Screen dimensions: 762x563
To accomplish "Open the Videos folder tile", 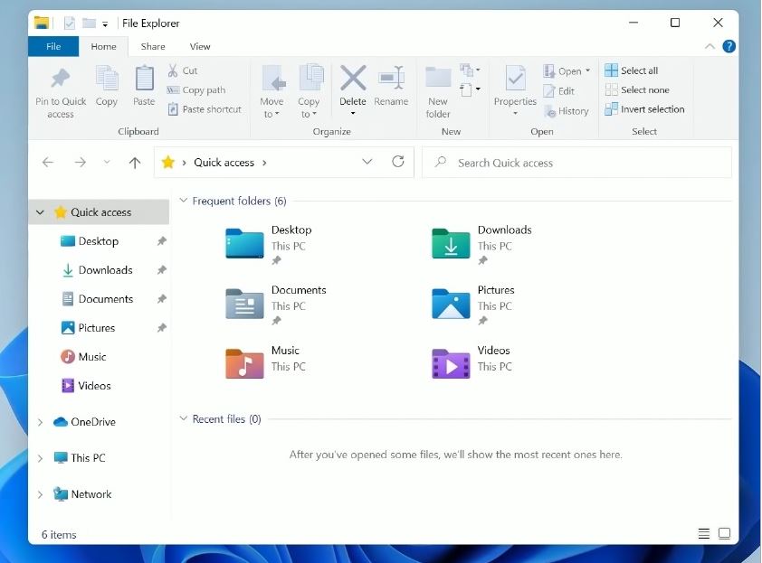I will [x=471, y=363].
